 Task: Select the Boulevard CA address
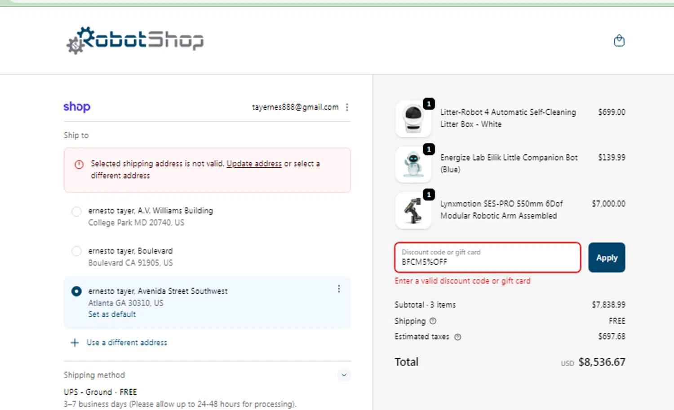76,251
